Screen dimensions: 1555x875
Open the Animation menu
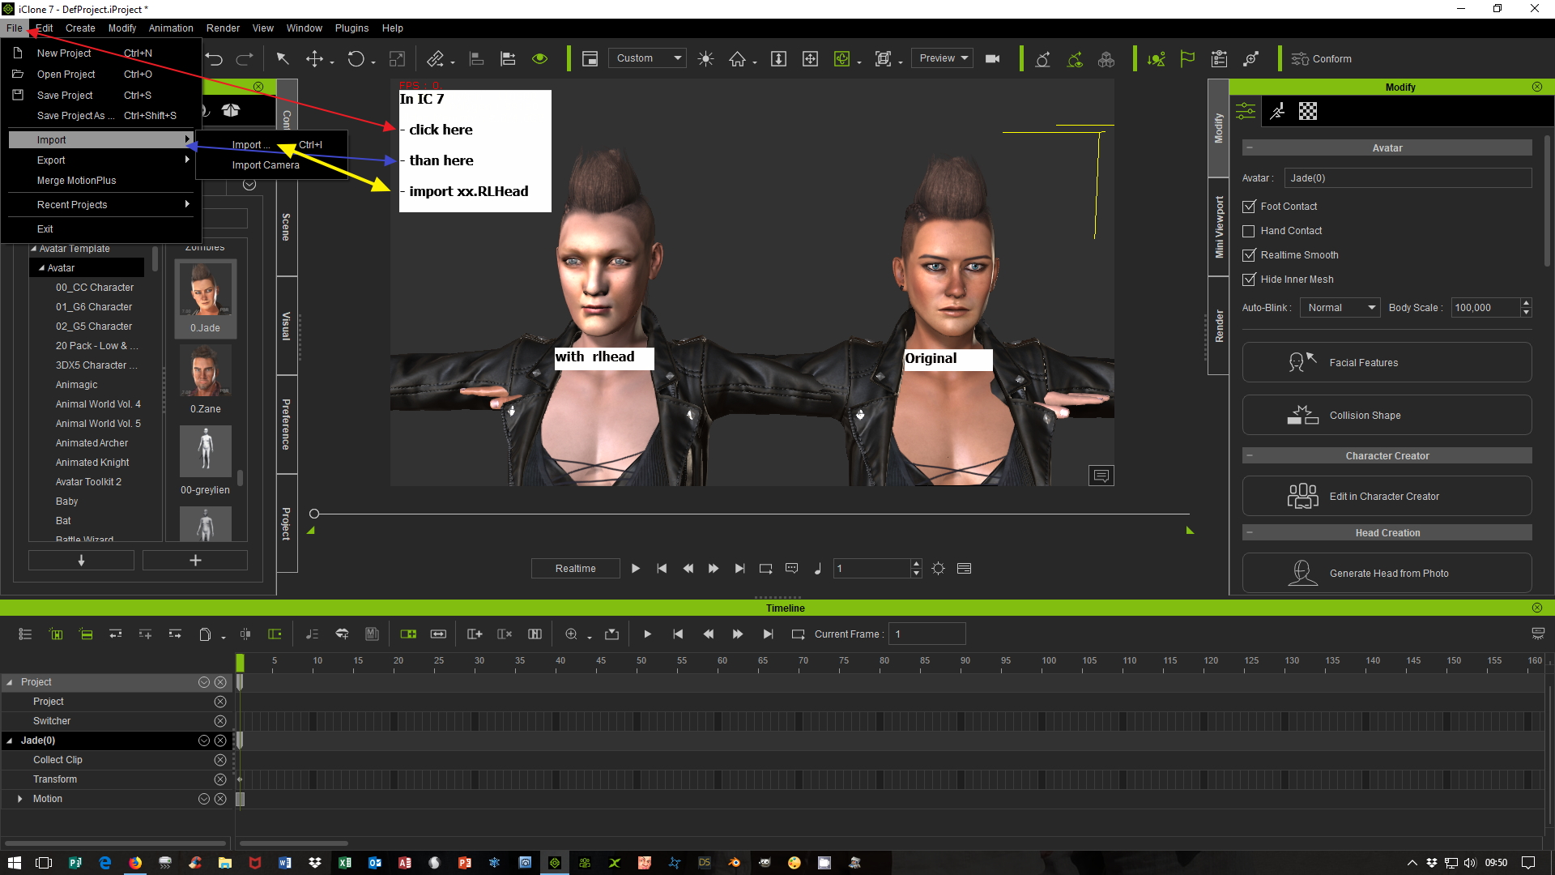tap(171, 28)
